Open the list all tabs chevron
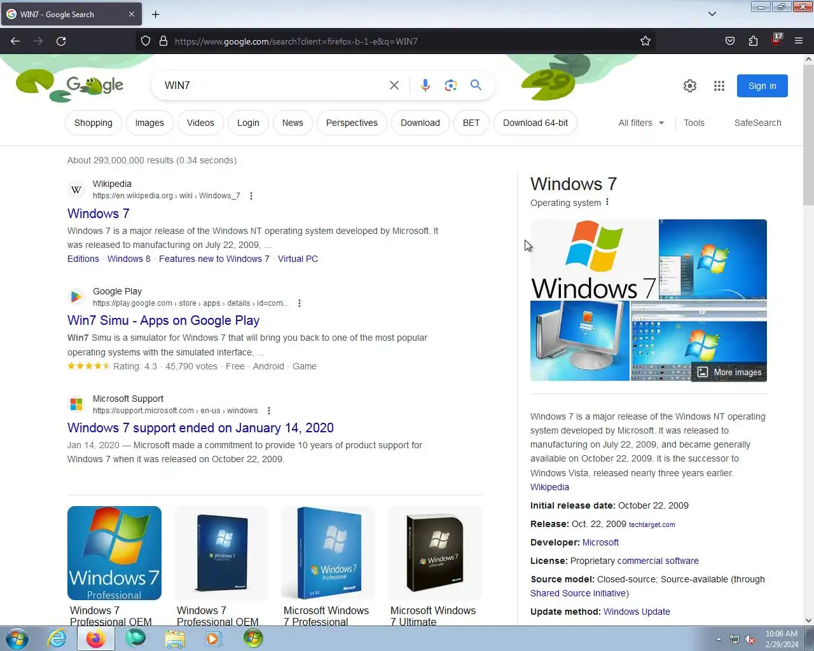814x651 pixels. tap(712, 14)
